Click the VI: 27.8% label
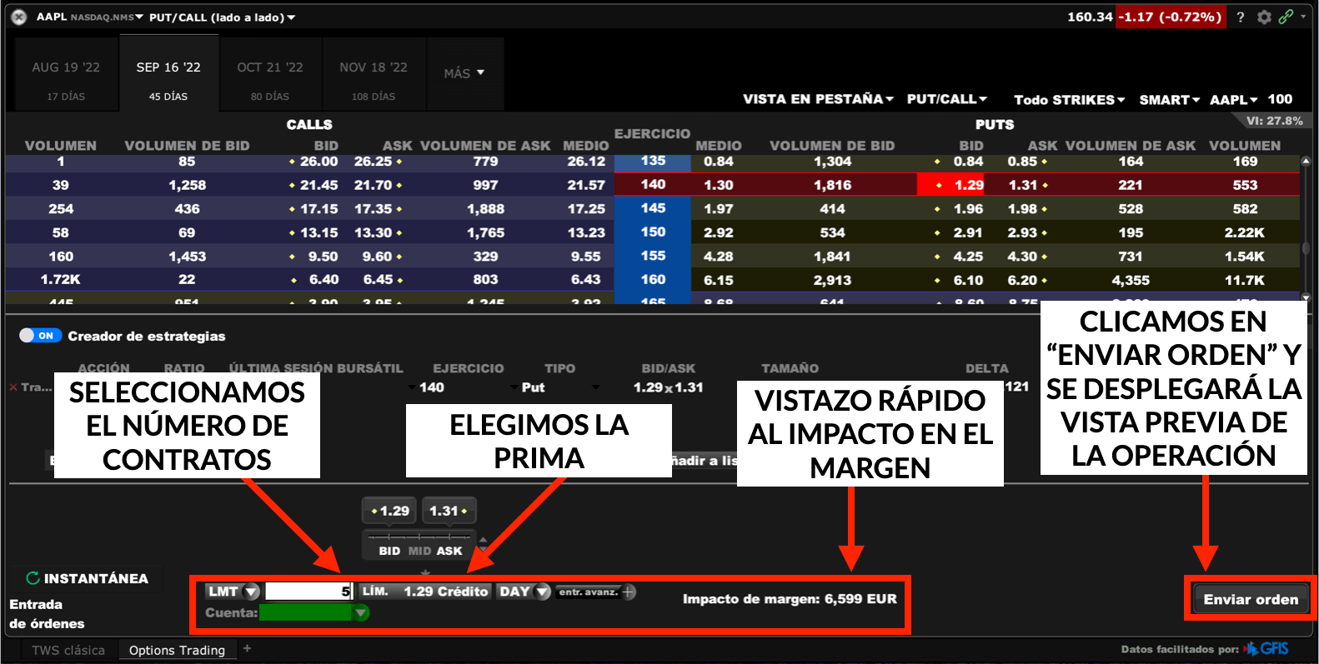Viewport: 1319px width, 664px height. click(x=1274, y=121)
